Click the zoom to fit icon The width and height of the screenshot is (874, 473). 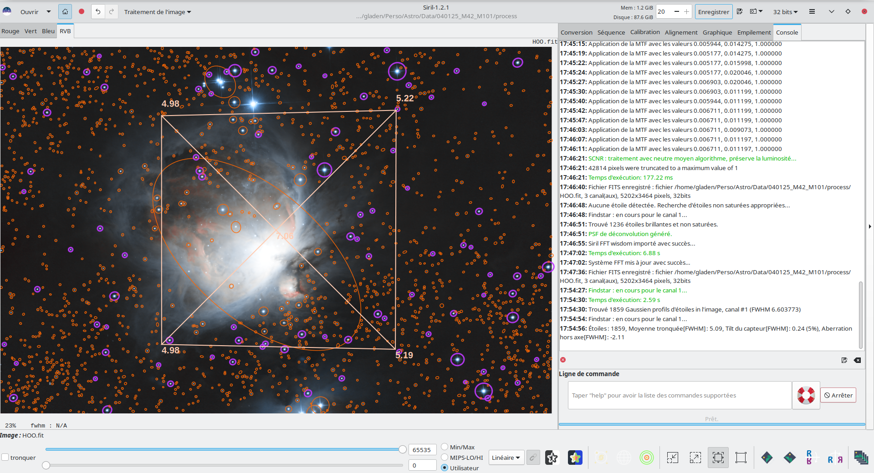point(718,458)
